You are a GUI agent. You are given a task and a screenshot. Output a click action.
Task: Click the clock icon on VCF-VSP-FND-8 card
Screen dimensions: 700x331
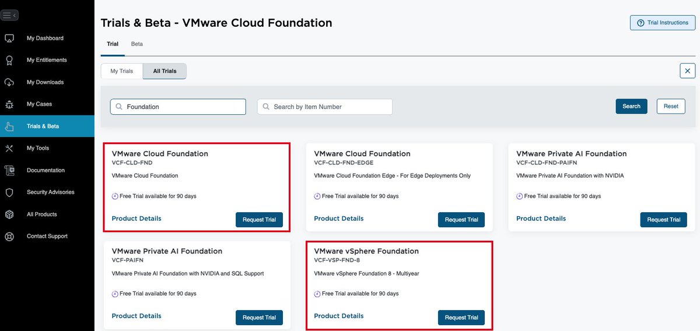click(317, 294)
